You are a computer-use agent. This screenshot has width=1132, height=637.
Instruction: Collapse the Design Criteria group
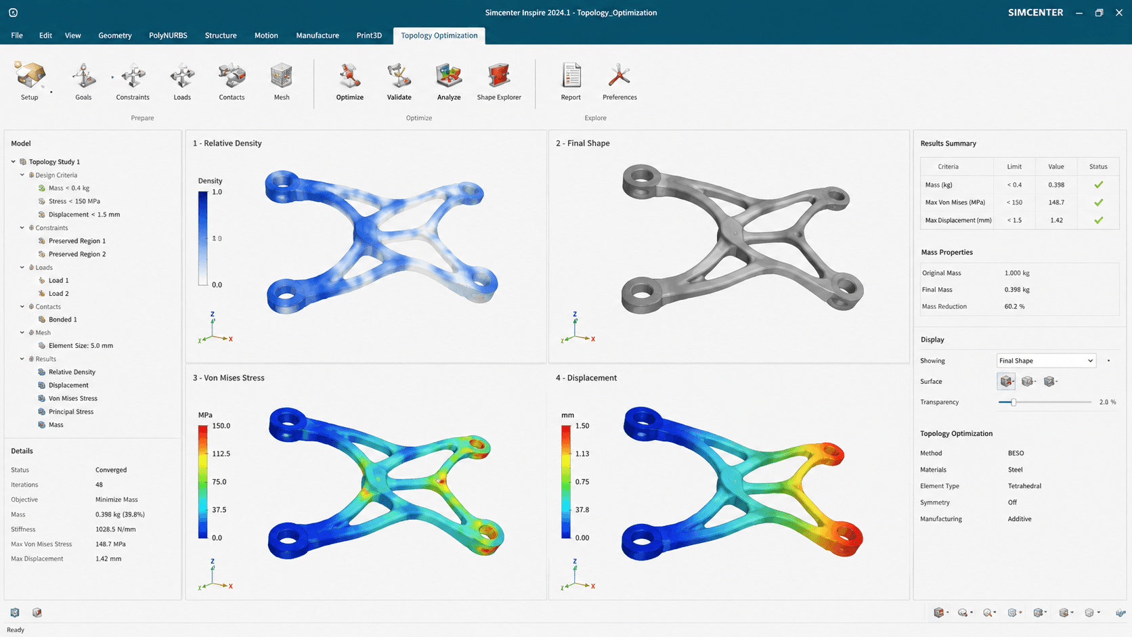tap(22, 175)
